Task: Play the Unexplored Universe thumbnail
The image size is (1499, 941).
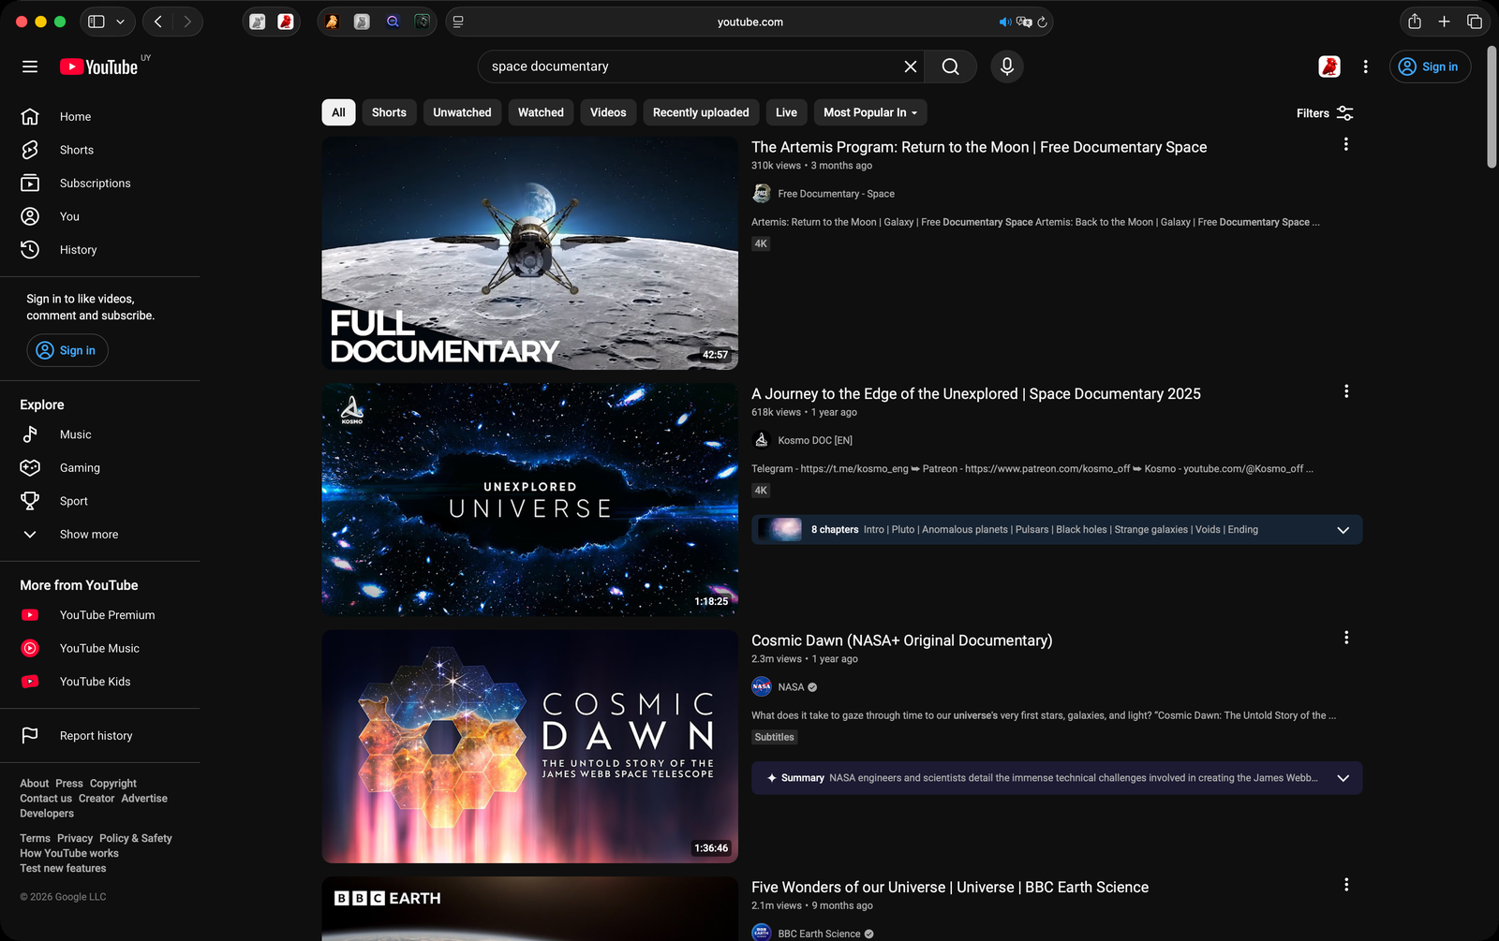Action: [529, 499]
